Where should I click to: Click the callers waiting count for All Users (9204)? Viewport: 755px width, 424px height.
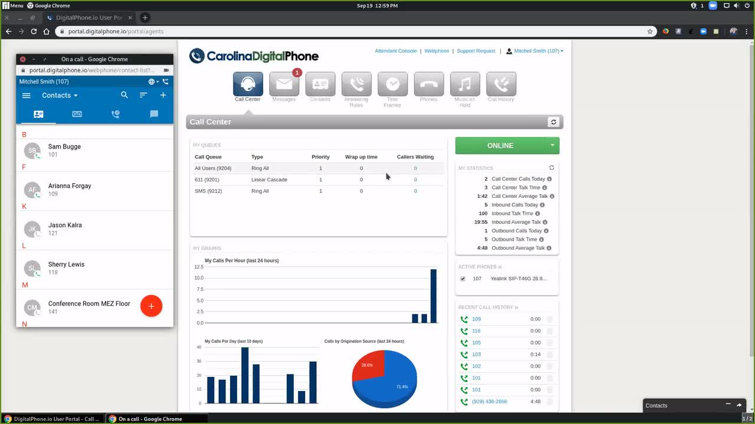pos(415,168)
